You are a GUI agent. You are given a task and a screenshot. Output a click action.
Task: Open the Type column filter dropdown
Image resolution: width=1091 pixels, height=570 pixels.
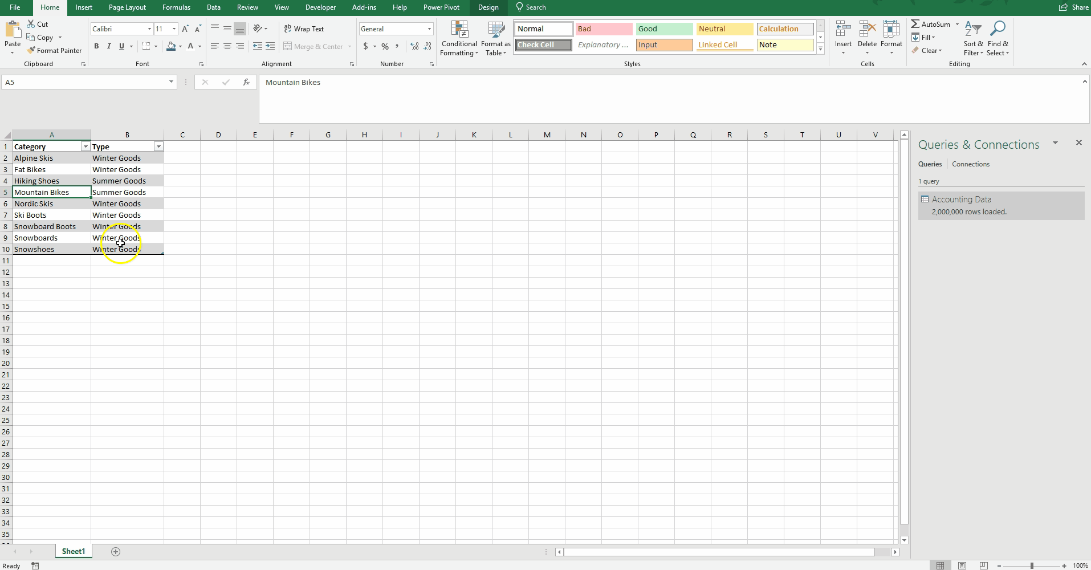[158, 147]
